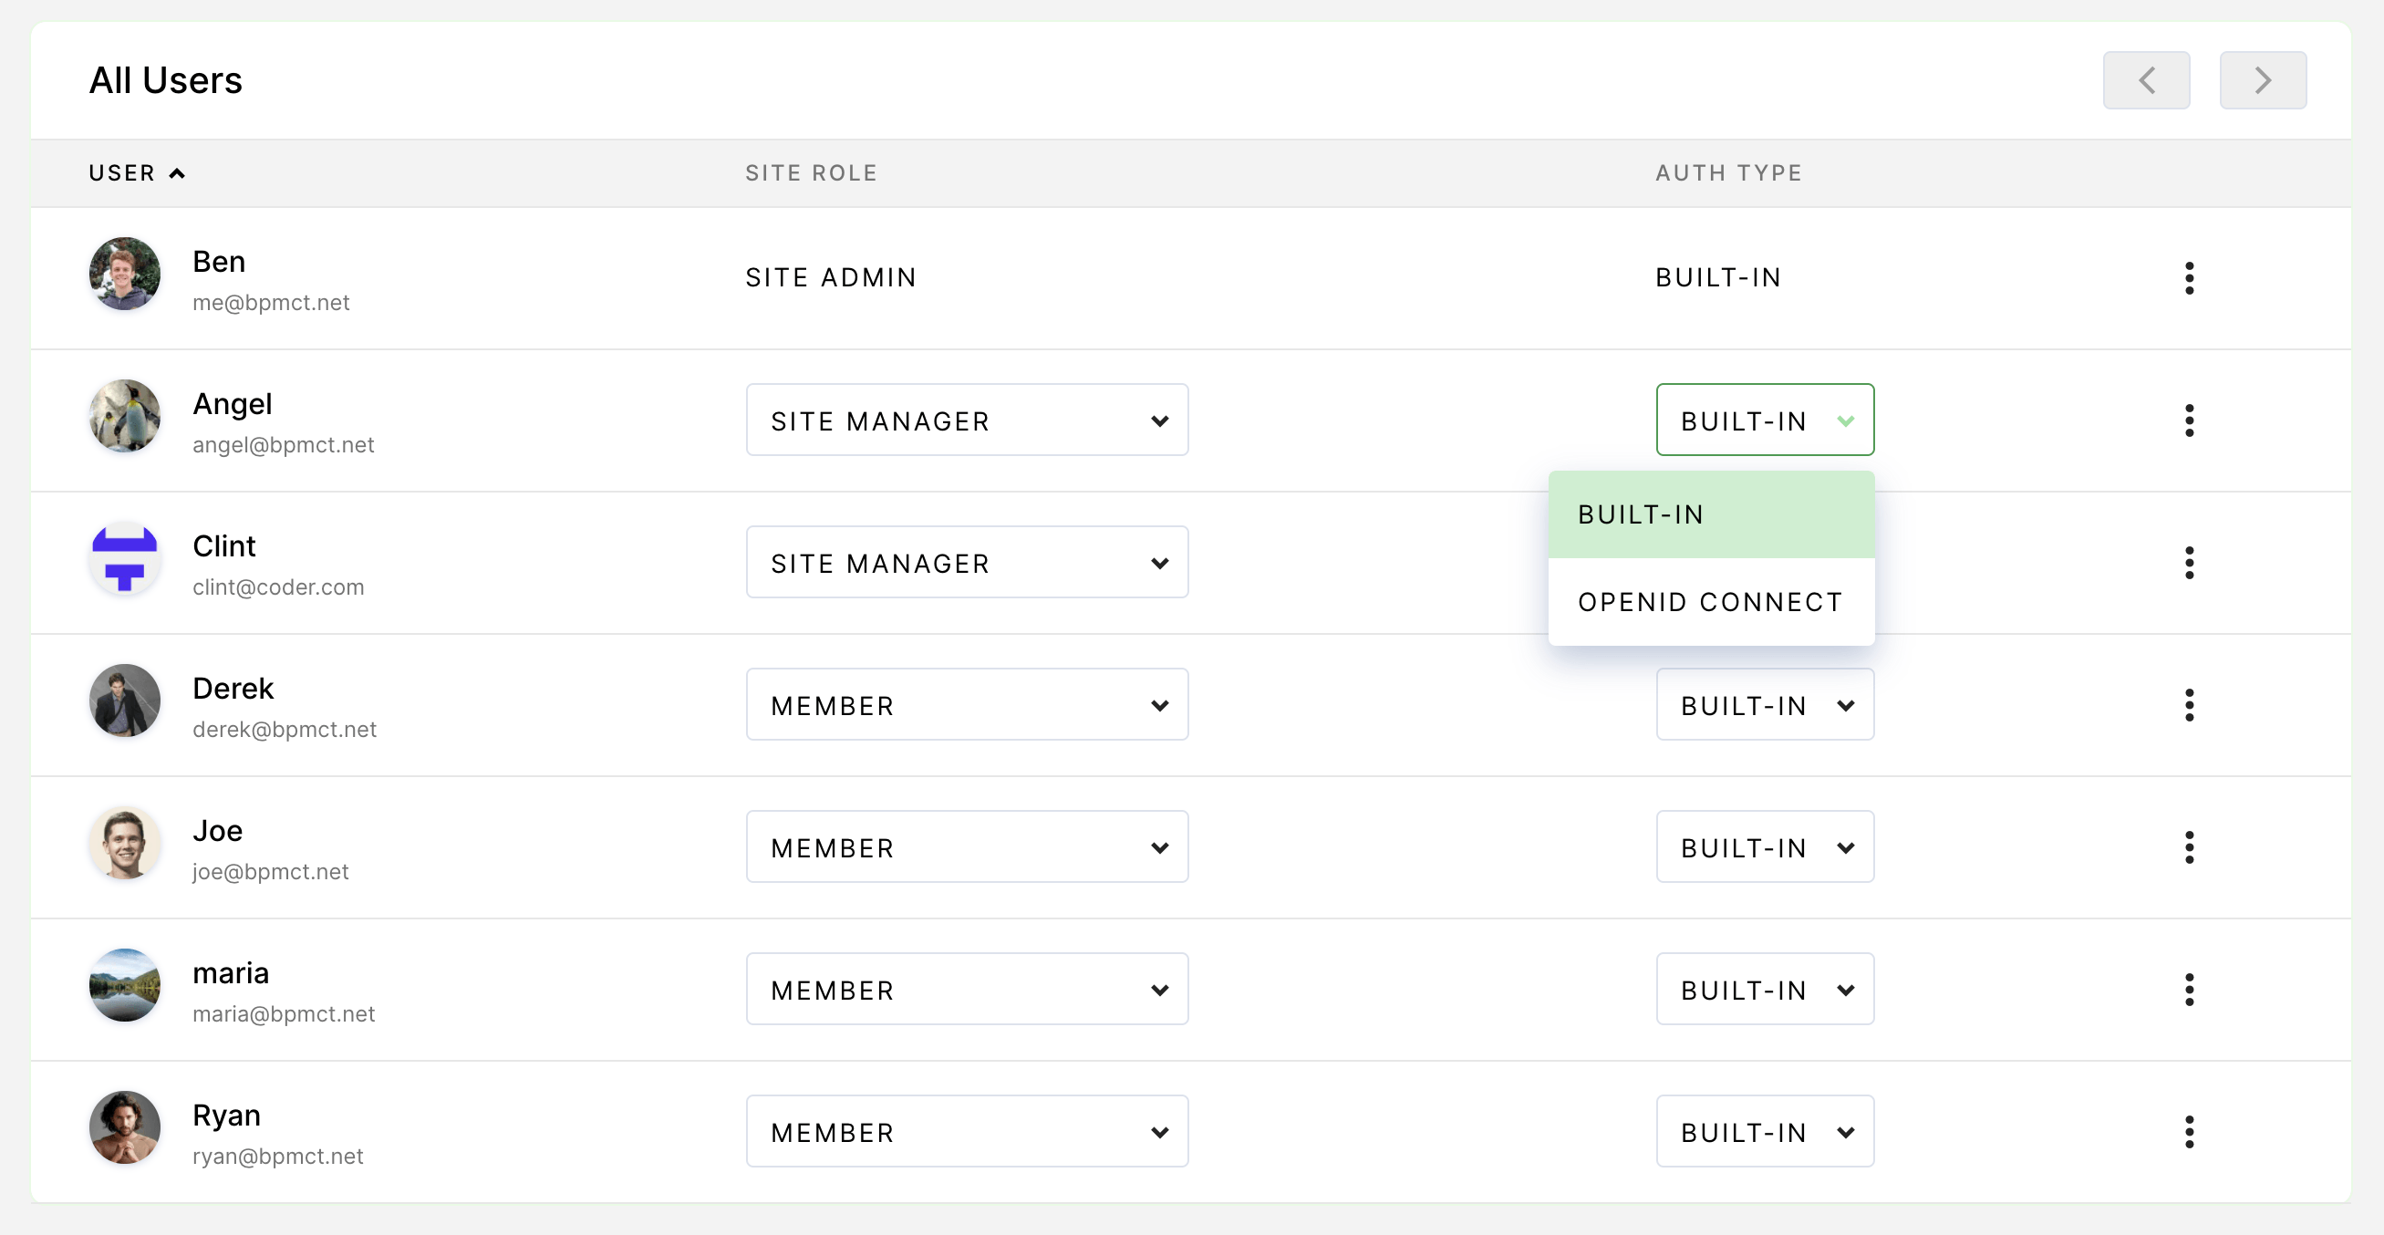2384x1235 pixels.
Task: Go to the previous page of users
Action: (x=2146, y=80)
